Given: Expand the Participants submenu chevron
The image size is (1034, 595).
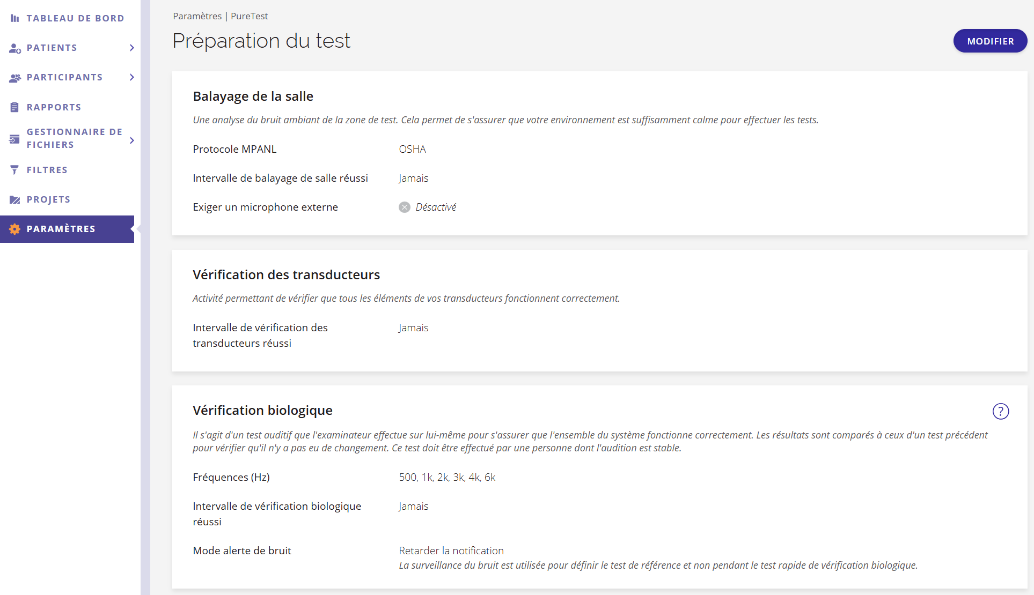Looking at the screenshot, I should [x=132, y=77].
